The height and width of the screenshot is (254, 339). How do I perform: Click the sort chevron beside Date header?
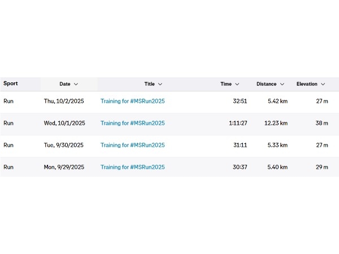point(76,84)
